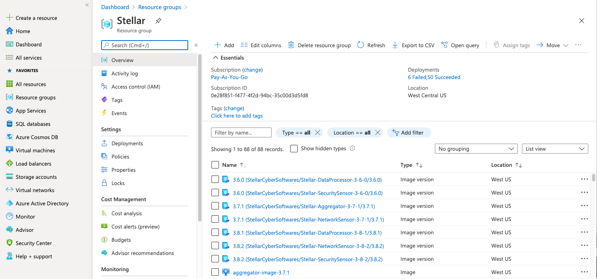Toggle the select-all checkbox beside Name header

[215, 165]
